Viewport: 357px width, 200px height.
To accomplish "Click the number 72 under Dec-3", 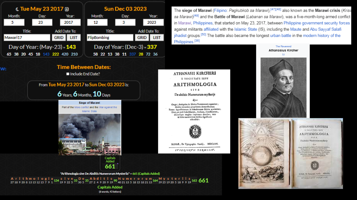I will 148,54.
